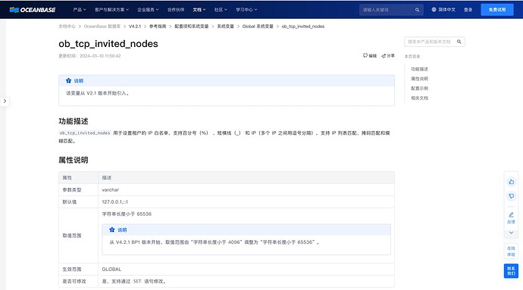Go to OceanBase 数据库 breadcrumb
The height and width of the screenshot is (290, 523).
[x=102, y=27]
